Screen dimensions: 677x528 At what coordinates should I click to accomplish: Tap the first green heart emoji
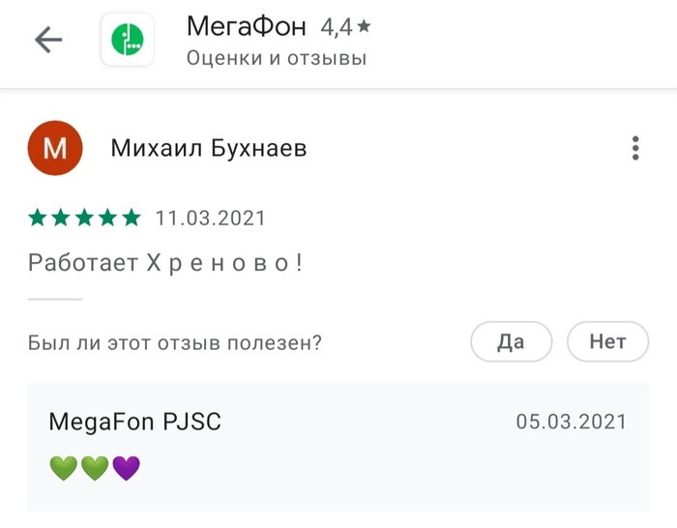point(62,468)
